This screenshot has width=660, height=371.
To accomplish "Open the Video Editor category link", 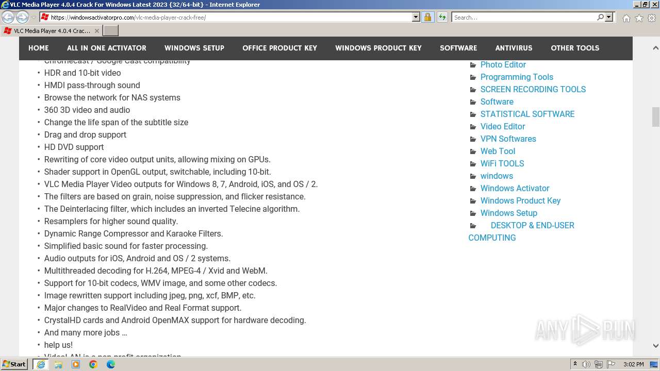I will pos(503,126).
